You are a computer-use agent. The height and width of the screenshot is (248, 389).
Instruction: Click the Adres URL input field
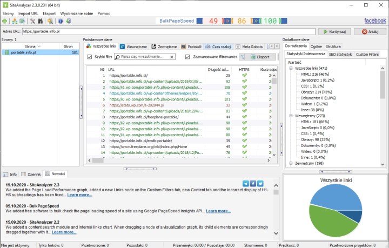point(169,31)
